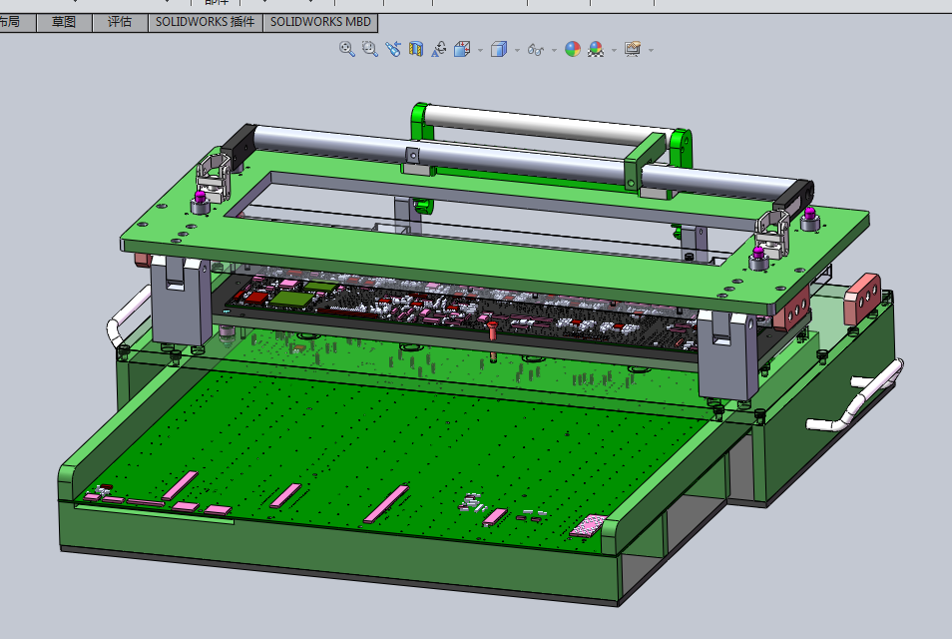Image resolution: width=952 pixels, height=639 pixels.
Task: Open the Edit Appearance color ball
Action: pos(573,49)
